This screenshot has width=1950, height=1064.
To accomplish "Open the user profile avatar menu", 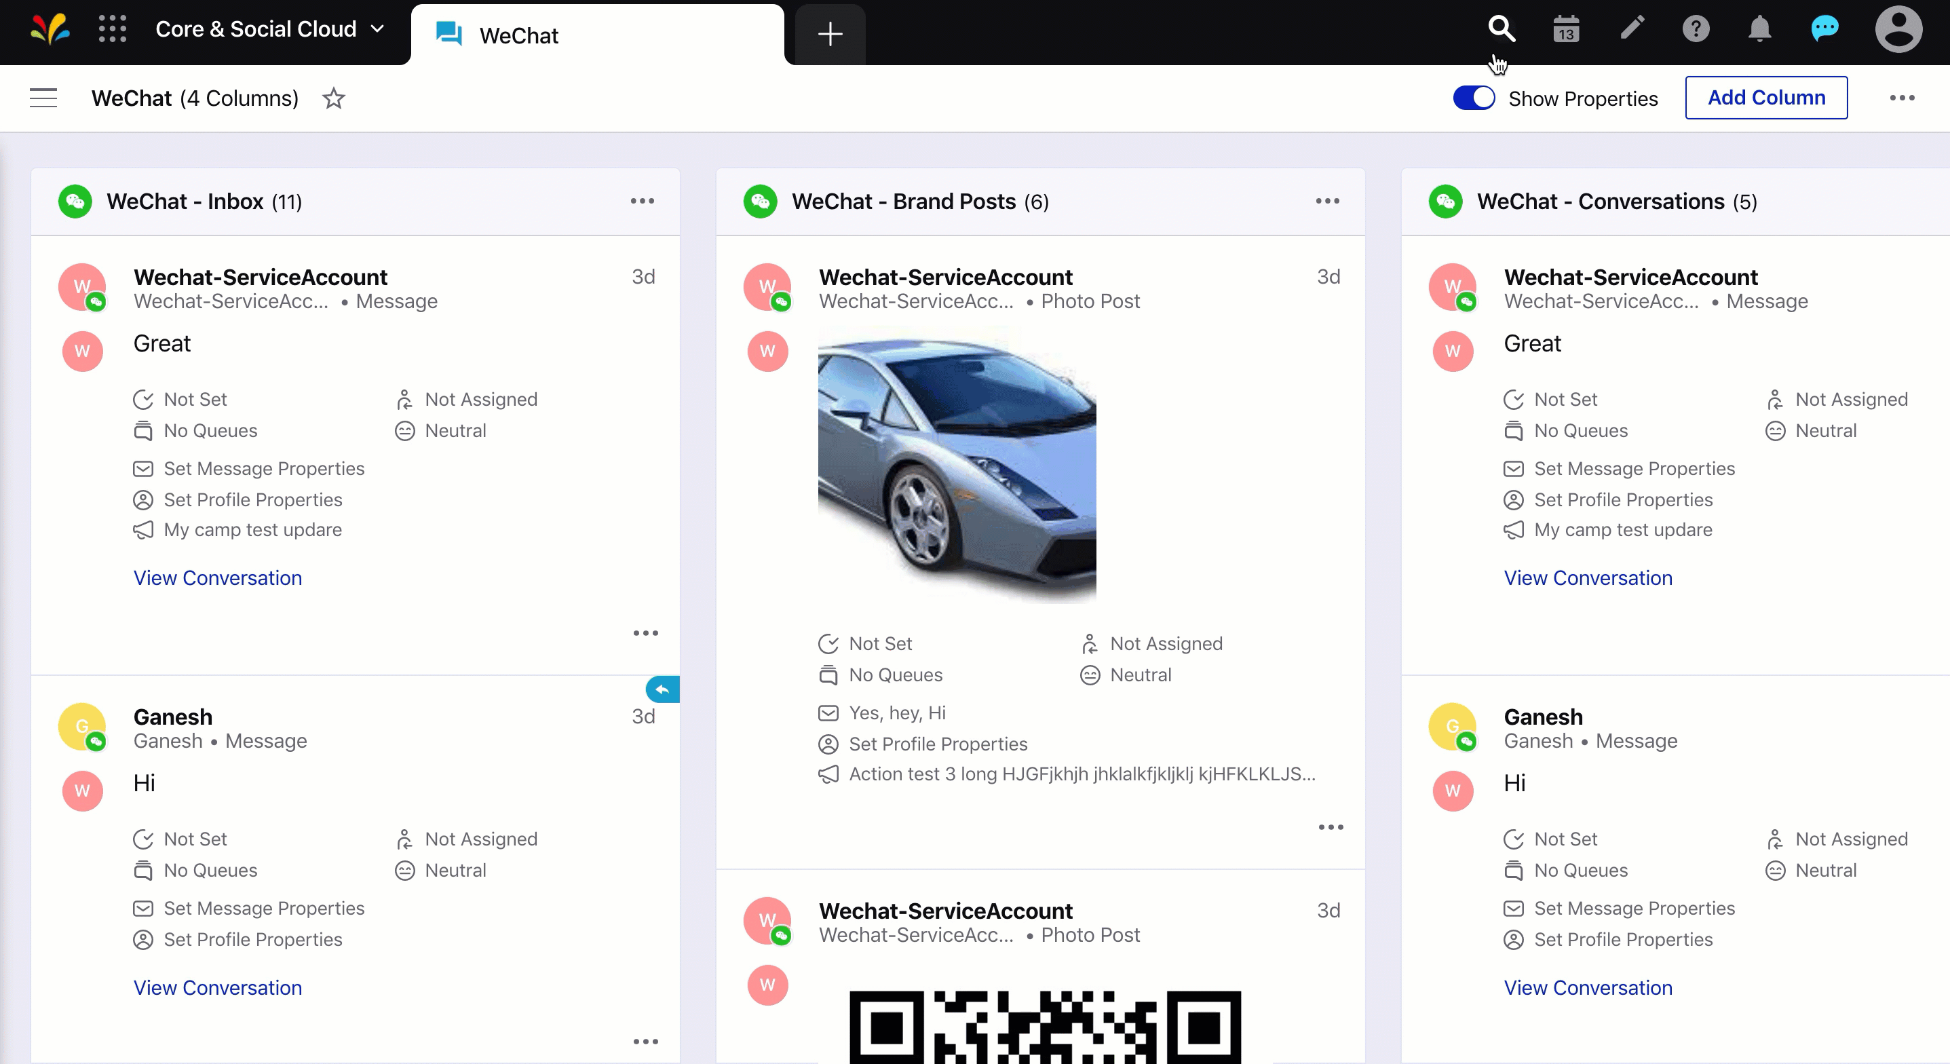I will (x=1898, y=28).
